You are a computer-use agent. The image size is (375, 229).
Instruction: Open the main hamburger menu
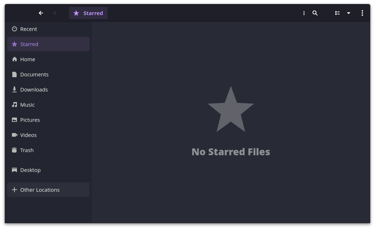[x=362, y=13]
